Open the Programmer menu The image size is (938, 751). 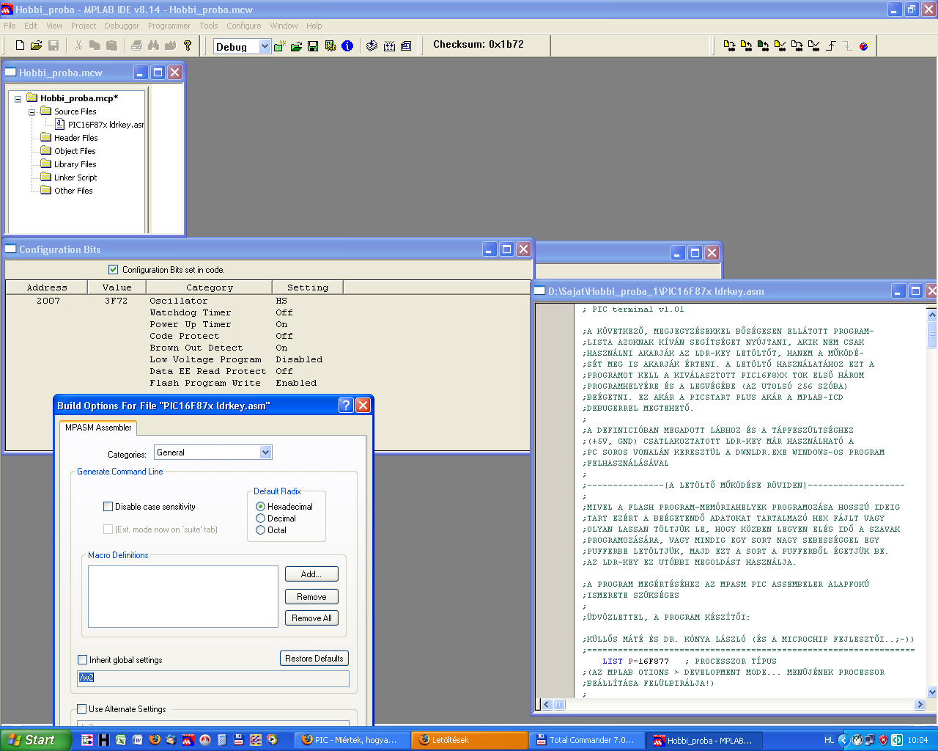click(x=169, y=26)
